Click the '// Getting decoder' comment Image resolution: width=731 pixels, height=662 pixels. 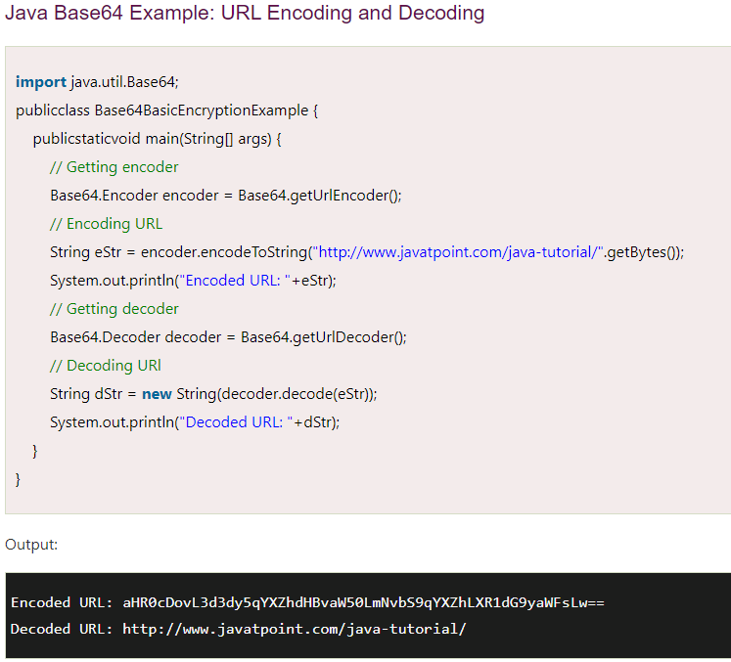(x=114, y=309)
